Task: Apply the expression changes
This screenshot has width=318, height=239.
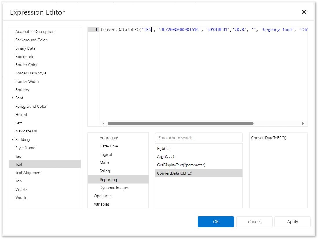Action: click(292, 222)
